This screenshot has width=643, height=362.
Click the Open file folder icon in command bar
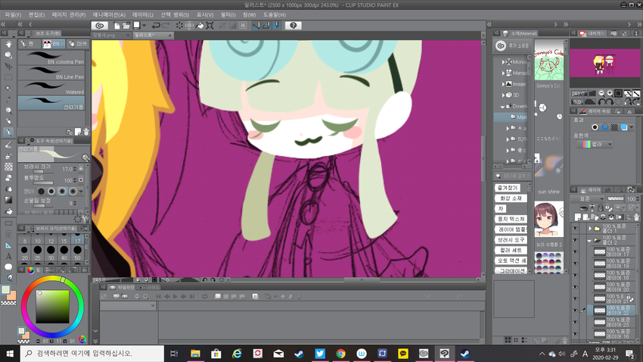[126, 26]
